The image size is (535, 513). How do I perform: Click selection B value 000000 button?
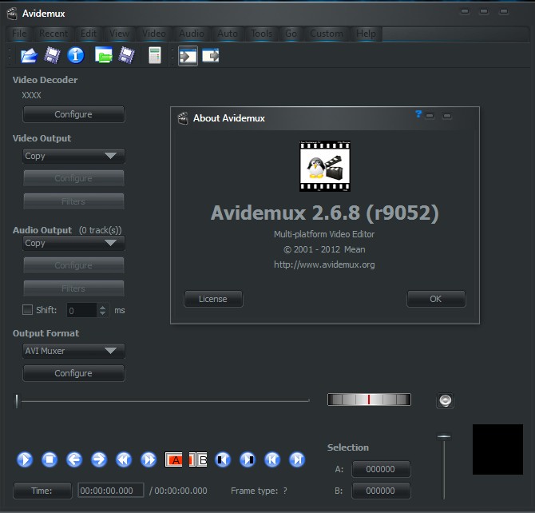[381, 491]
